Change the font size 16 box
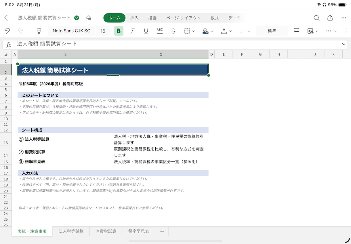The height and width of the screenshot is (244, 351). click(103, 31)
